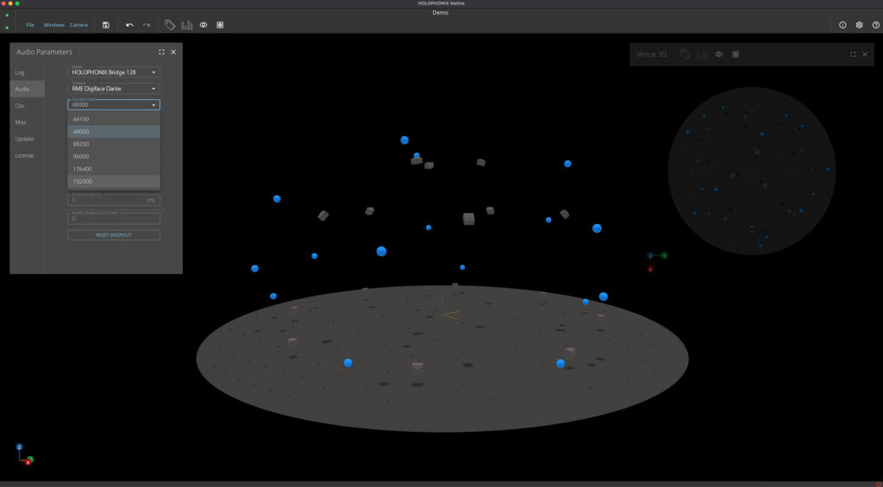
Task: Select 96000 sample rate
Action: [x=114, y=157]
